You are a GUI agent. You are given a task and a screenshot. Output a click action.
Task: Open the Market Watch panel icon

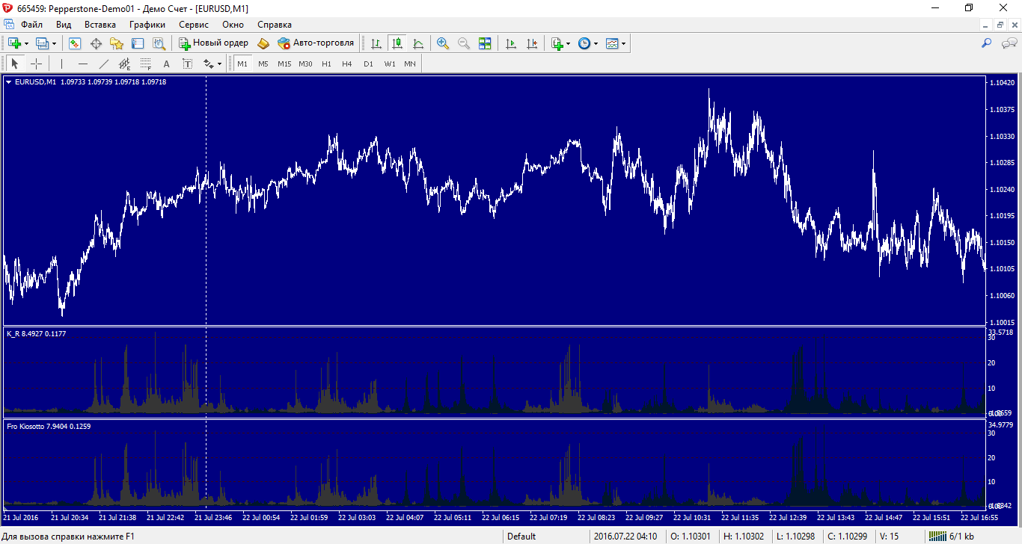point(75,43)
